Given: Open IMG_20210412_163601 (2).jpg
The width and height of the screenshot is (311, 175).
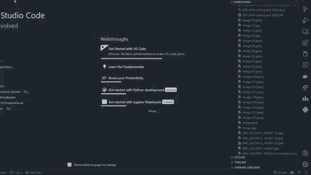Looking at the screenshot, I should pos(263,138).
